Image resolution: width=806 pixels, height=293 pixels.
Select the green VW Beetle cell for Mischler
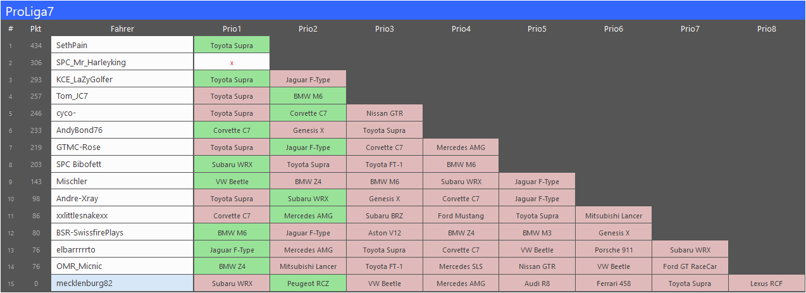pyautogui.click(x=232, y=182)
